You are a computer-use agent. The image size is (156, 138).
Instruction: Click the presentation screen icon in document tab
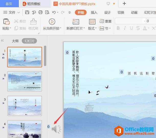click(108, 4)
